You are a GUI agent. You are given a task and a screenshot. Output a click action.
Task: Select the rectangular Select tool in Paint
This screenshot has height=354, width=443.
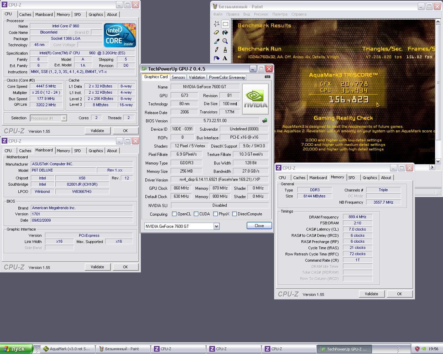[225, 24]
